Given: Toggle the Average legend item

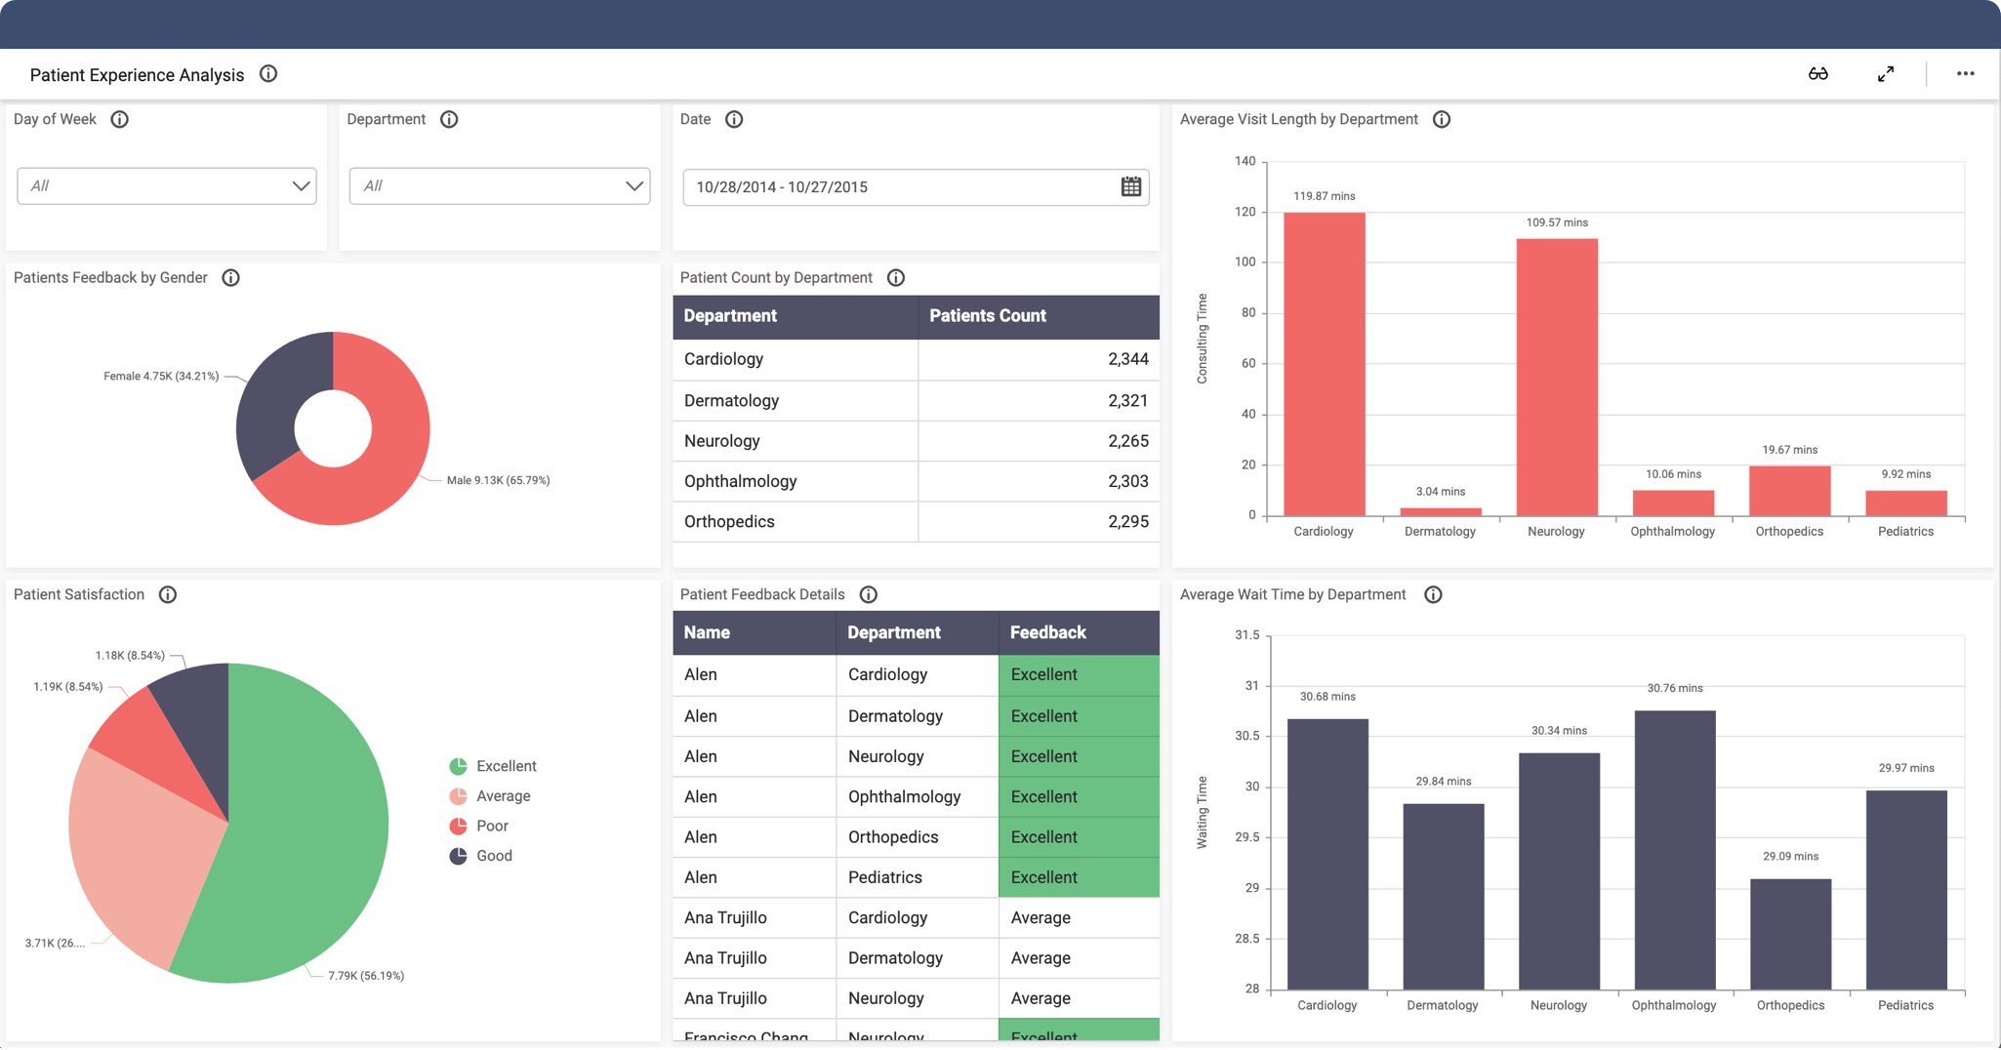Looking at the screenshot, I should click(x=490, y=796).
